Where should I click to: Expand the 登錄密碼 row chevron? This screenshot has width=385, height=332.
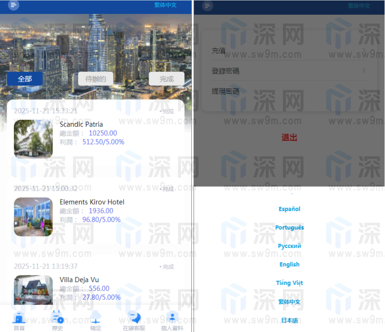click(364, 71)
